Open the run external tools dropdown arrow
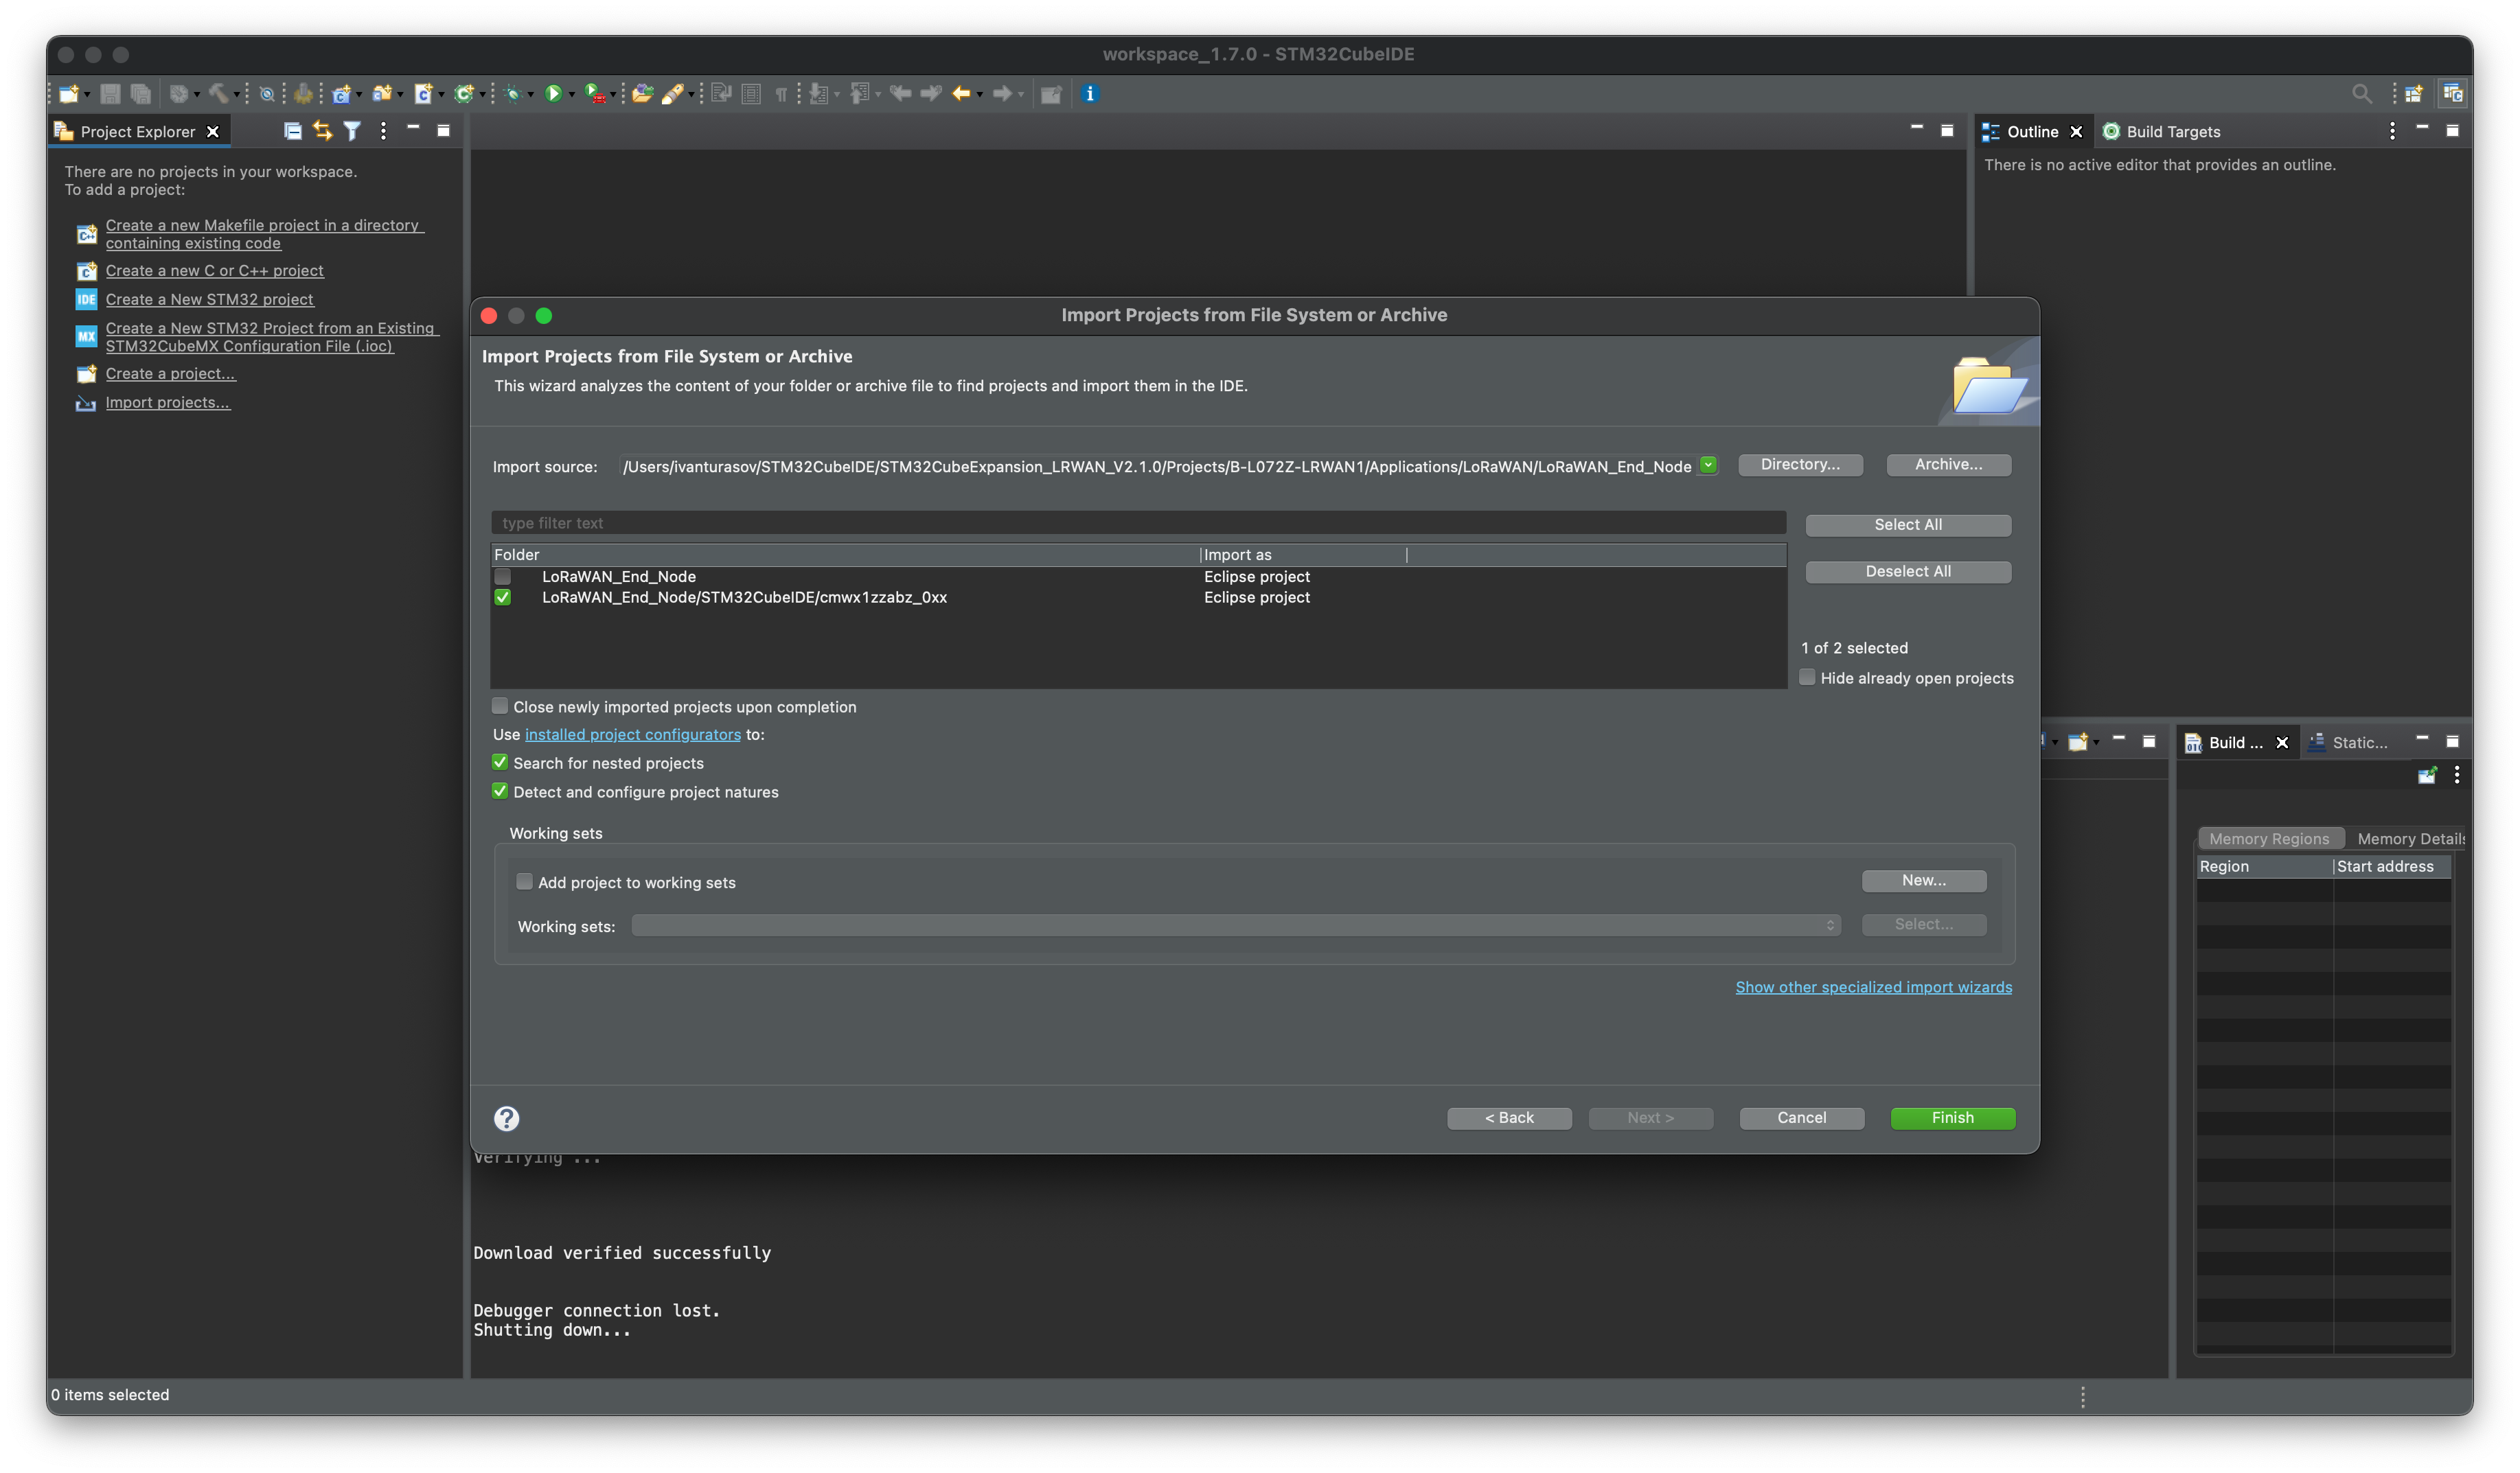The width and height of the screenshot is (2520, 1473). (613, 95)
